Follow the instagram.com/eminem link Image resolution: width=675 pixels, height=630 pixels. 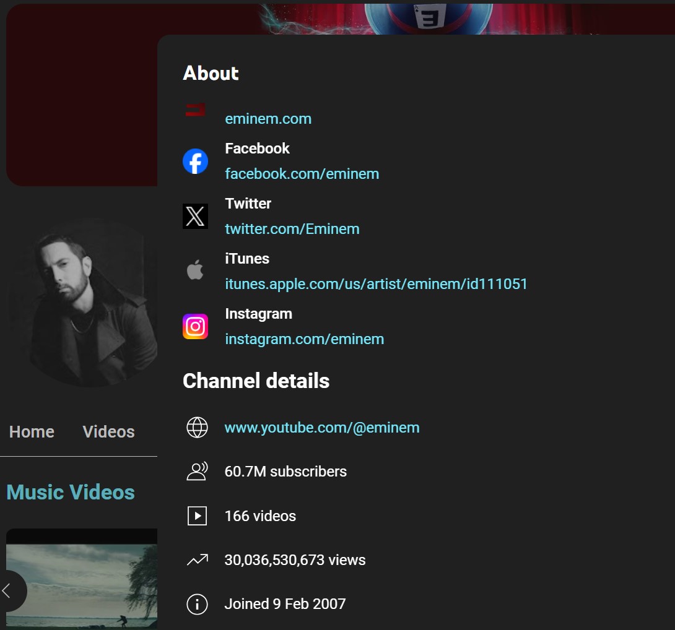click(304, 339)
